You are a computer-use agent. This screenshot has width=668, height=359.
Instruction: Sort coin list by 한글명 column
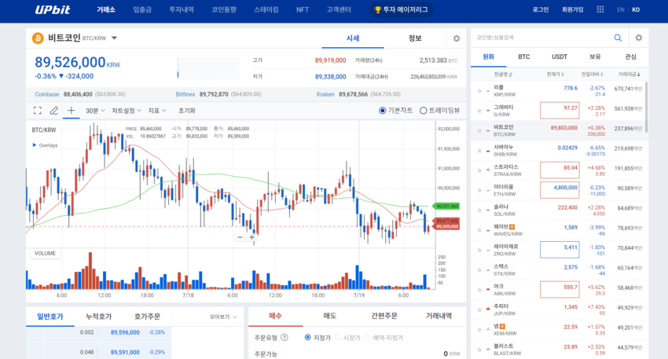503,75
